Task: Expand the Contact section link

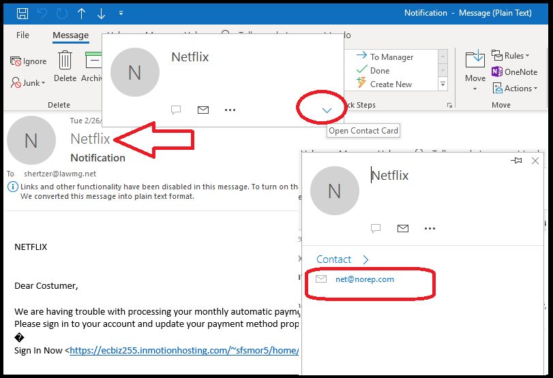Action: [x=342, y=259]
